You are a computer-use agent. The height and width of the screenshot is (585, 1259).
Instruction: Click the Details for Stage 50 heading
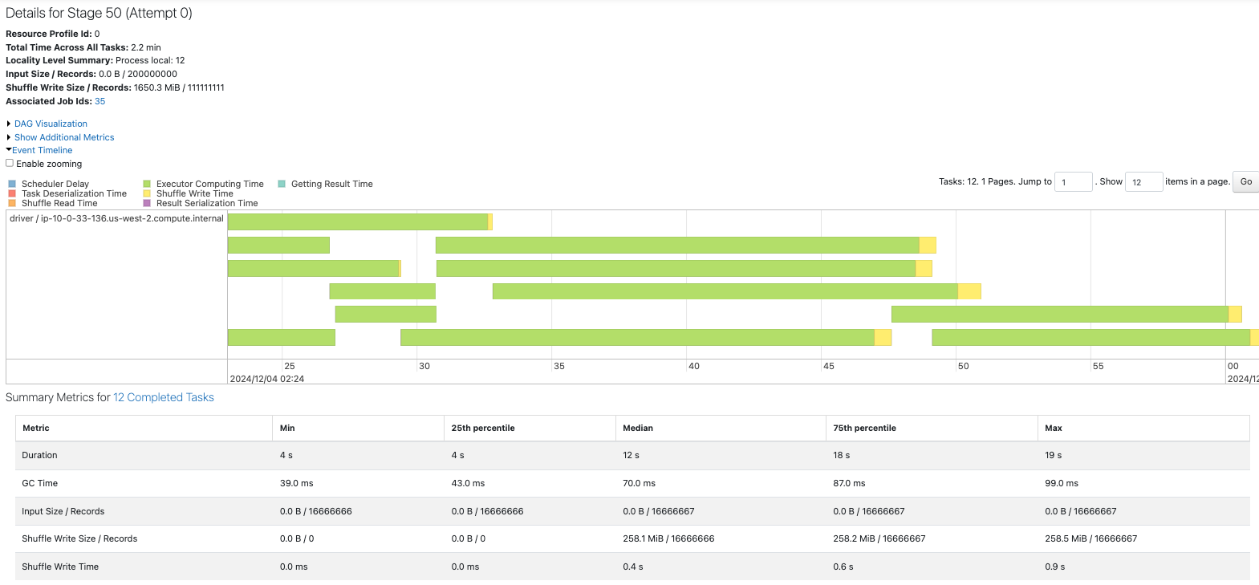[x=99, y=13]
